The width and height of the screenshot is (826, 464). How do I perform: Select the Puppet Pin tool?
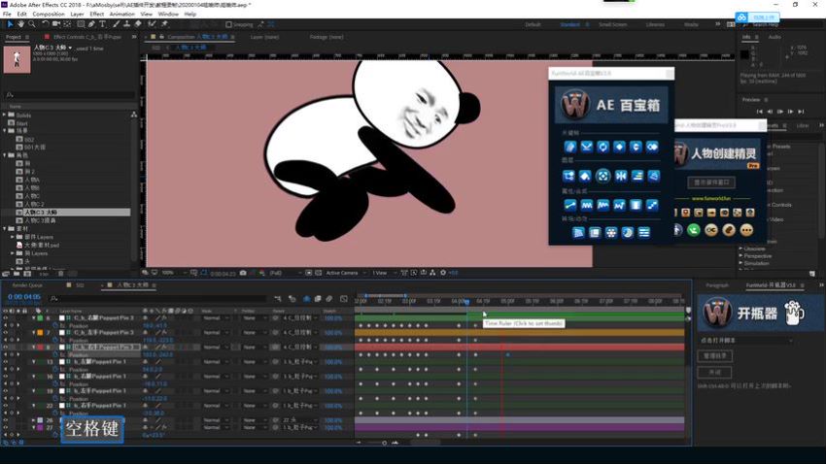[164, 24]
